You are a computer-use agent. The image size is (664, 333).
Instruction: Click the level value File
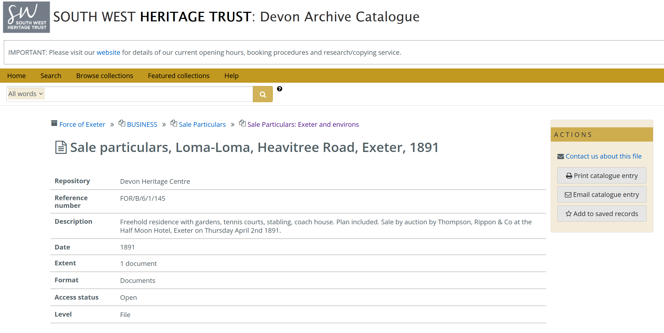click(125, 315)
